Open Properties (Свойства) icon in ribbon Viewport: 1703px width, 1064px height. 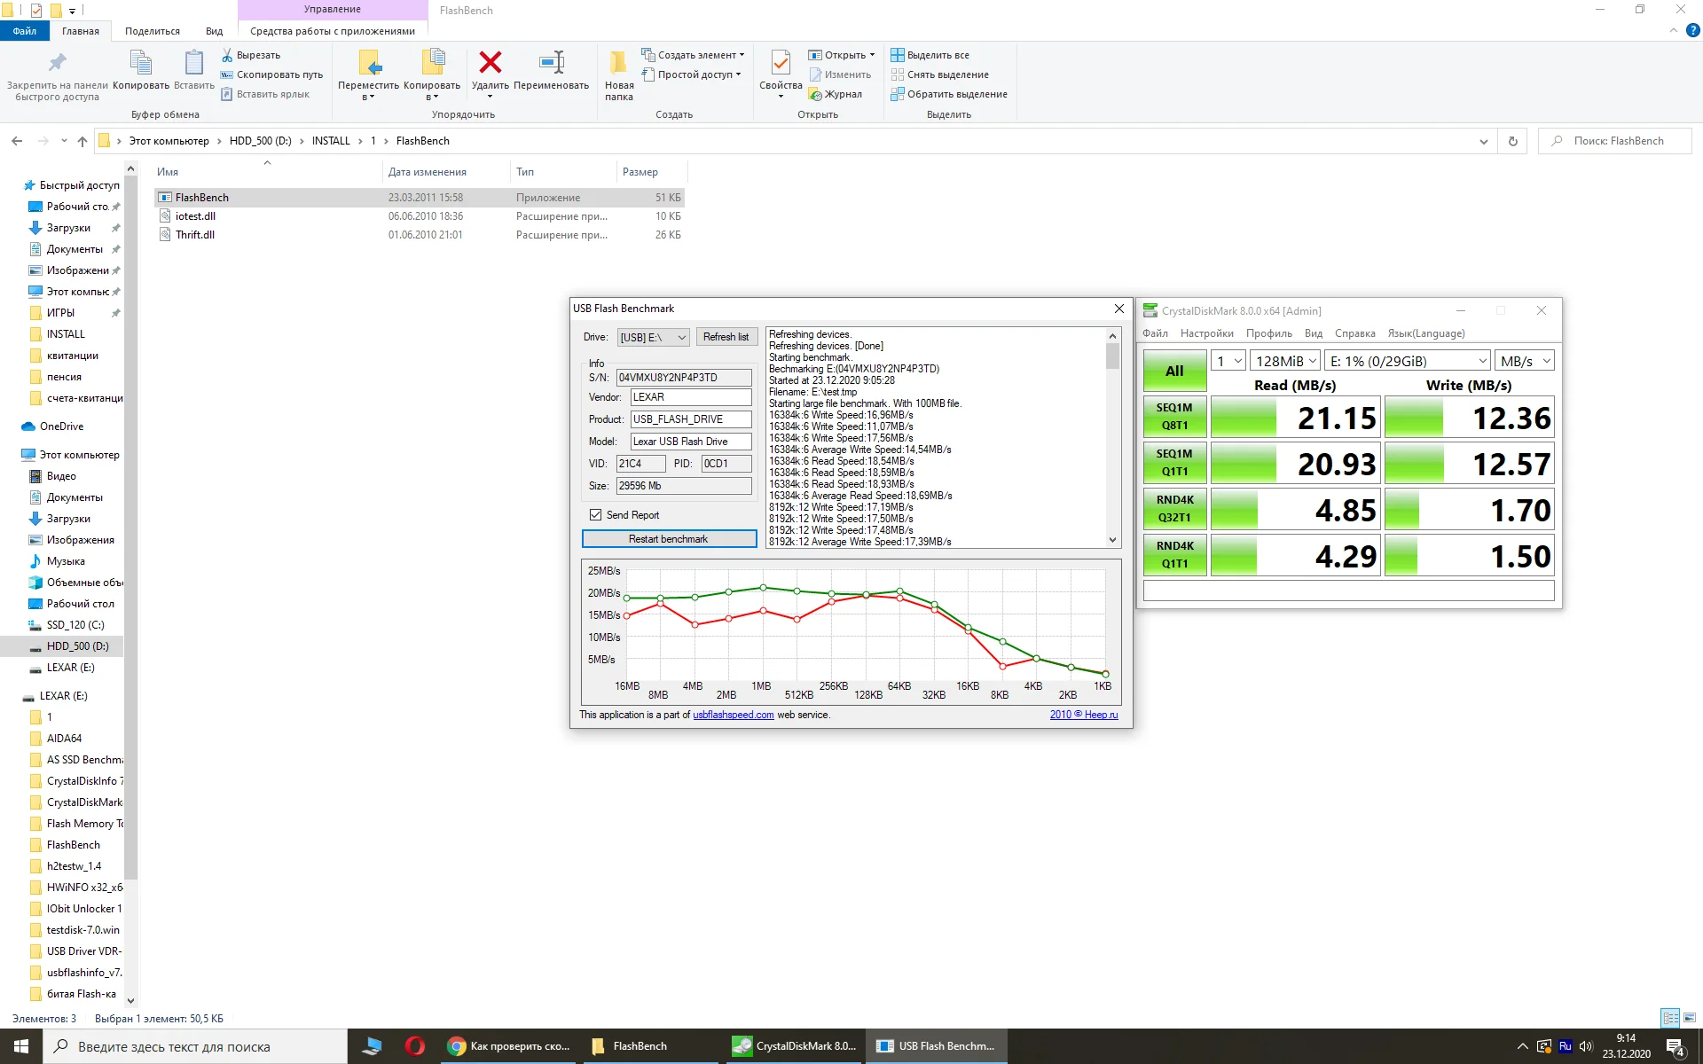pyautogui.click(x=781, y=64)
